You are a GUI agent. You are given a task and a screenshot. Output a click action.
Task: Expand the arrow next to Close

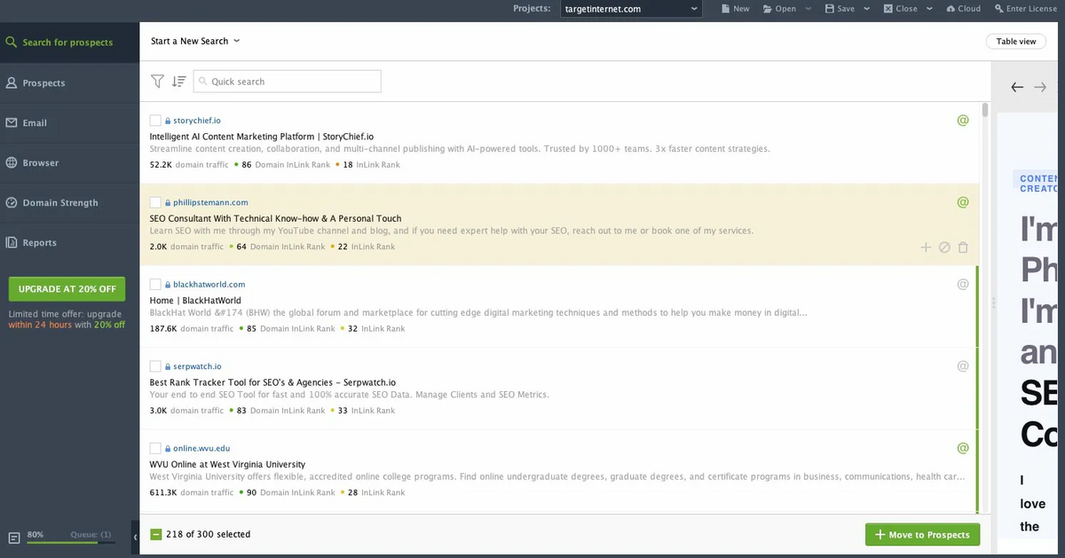929,9
